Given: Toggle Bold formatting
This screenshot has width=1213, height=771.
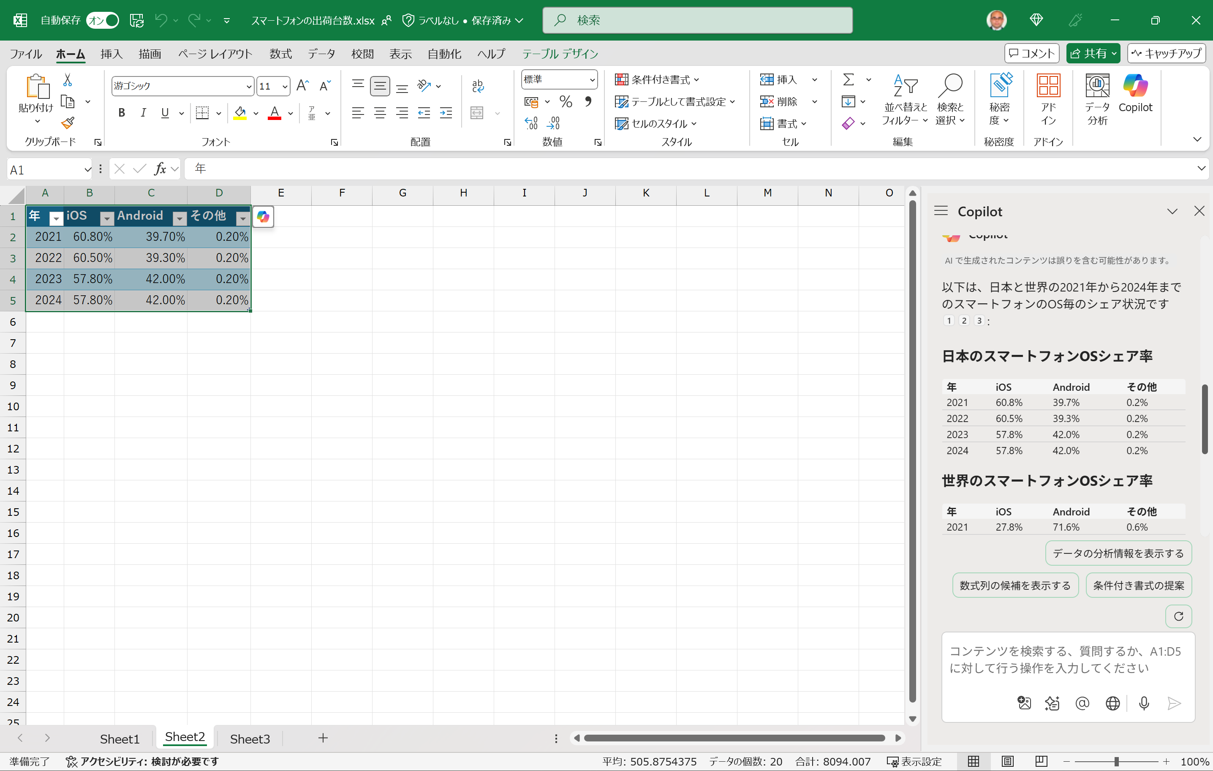Looking at the screenshot, I should (121, 113).
